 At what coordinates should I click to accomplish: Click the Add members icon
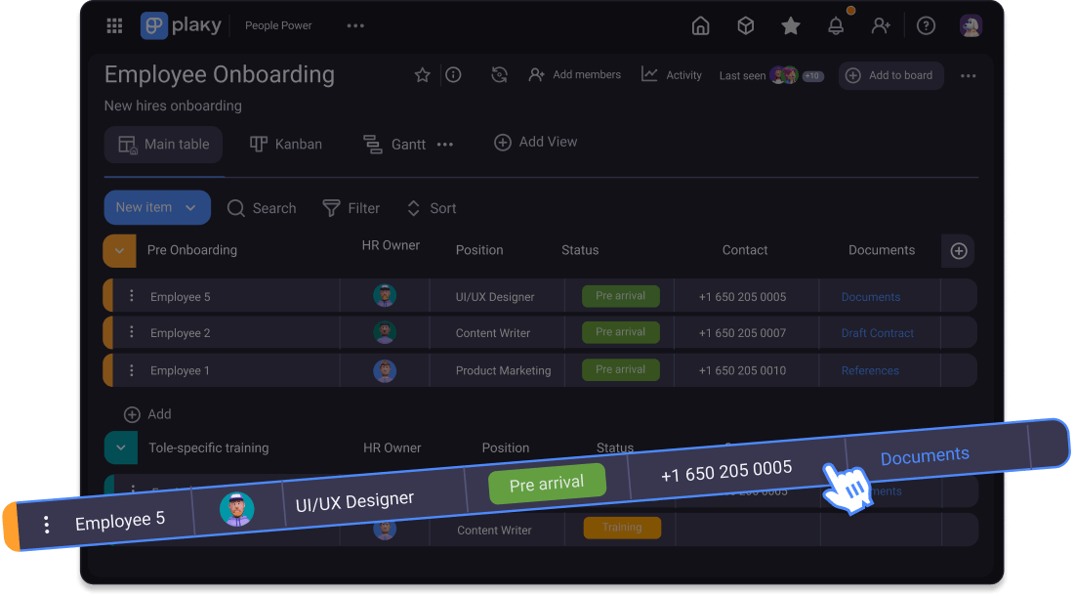pyautogui.click(x=536, y=74)
